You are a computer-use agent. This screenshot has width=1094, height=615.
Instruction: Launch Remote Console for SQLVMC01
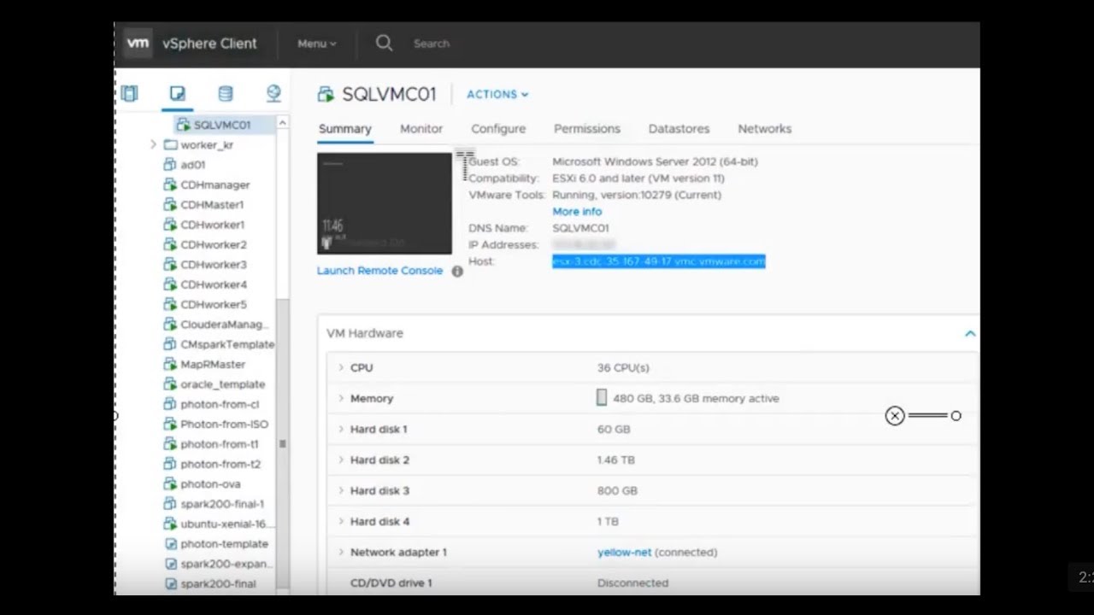[379, 271]
